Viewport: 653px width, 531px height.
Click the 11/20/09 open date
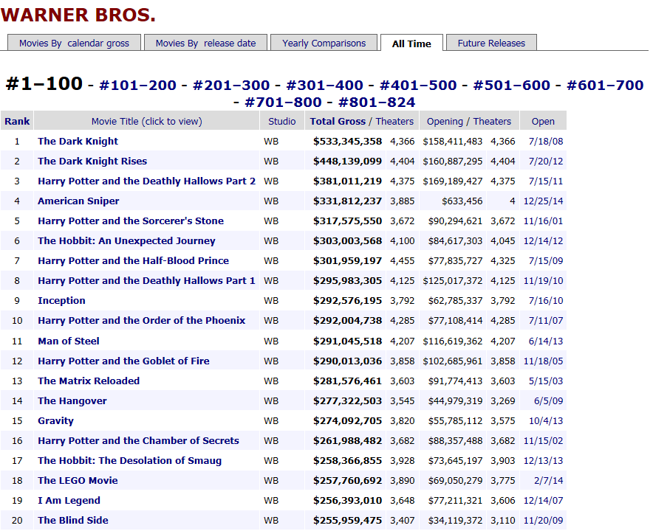(543, 521)
